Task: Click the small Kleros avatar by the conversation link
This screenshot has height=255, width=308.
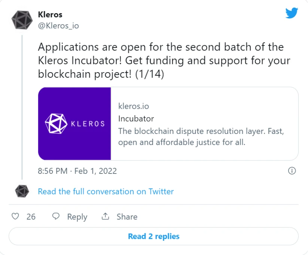Action: (x=22, y=191)
